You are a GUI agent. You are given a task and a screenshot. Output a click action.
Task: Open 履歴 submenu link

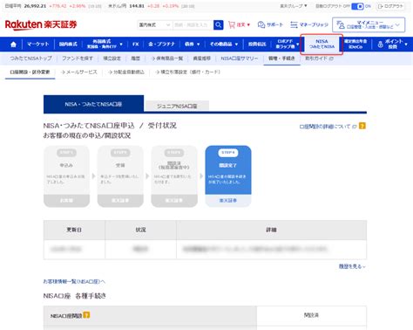click(x=135, y=58)
